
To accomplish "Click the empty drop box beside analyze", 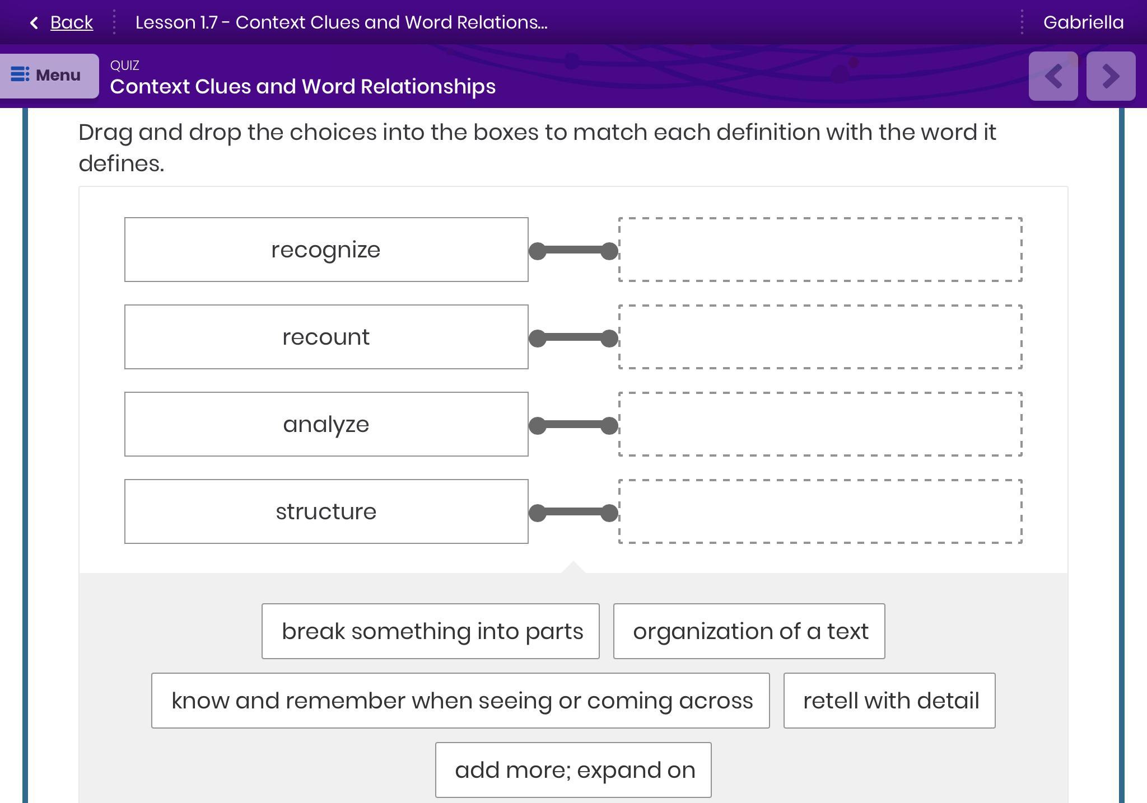I will [x=820, y=424].
